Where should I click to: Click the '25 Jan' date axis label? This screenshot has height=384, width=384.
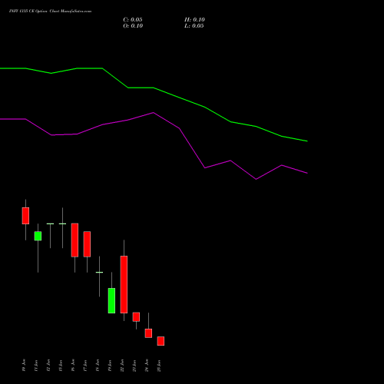[x=159, y=366]
